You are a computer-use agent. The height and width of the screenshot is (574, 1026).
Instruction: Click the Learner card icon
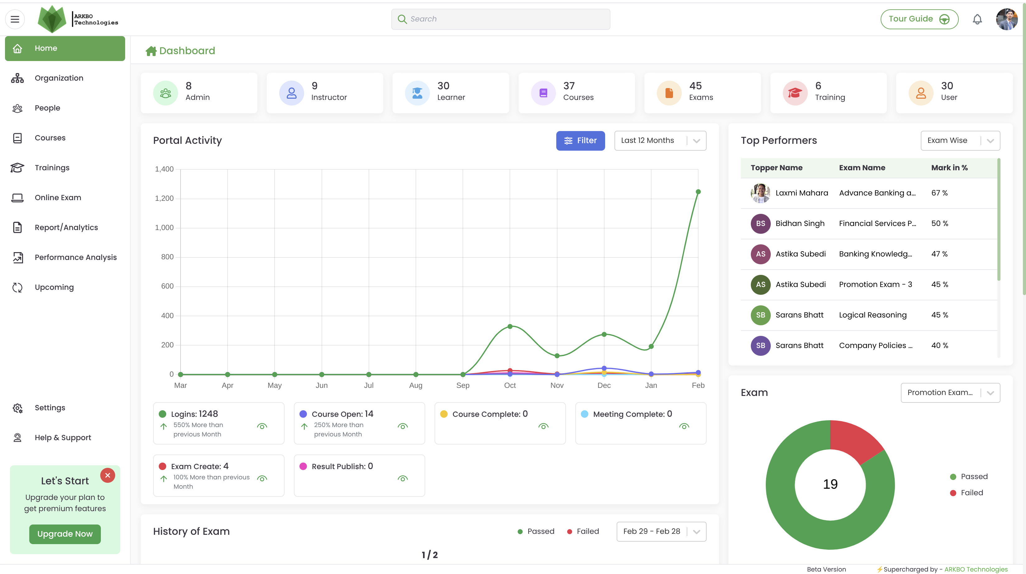[417, 93]
